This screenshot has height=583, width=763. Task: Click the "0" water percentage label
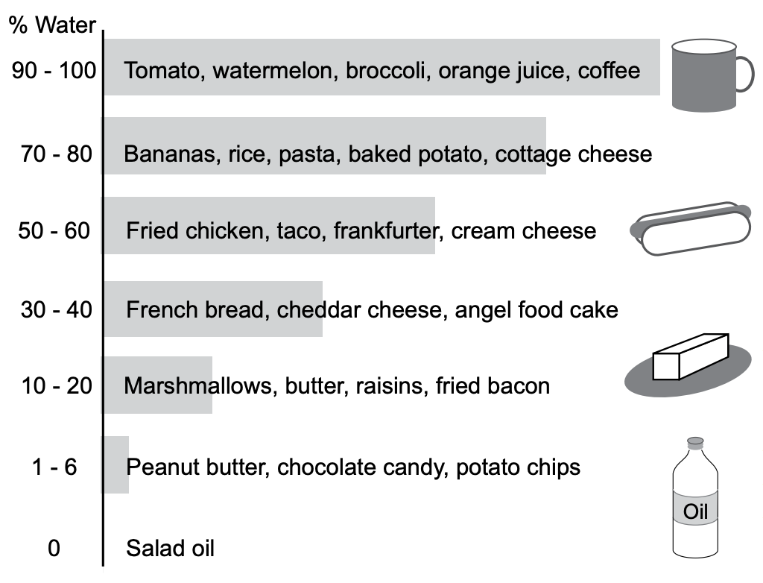point(54,549)
